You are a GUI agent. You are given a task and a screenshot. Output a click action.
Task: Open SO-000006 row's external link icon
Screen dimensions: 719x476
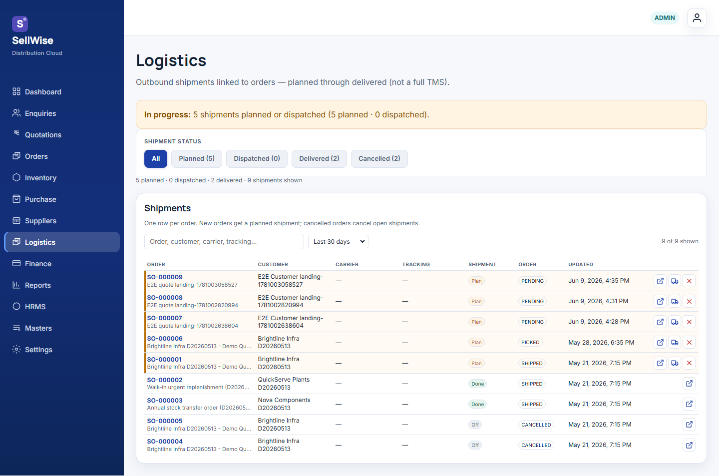pos(660,342)
